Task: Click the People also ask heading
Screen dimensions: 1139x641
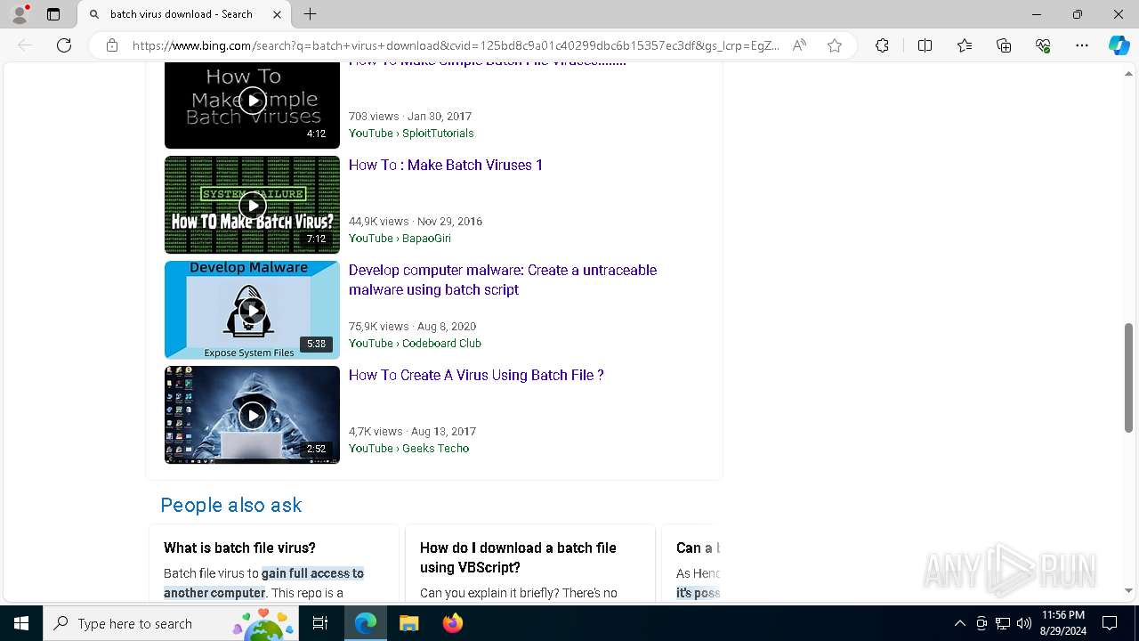Action: pos(231,505)
